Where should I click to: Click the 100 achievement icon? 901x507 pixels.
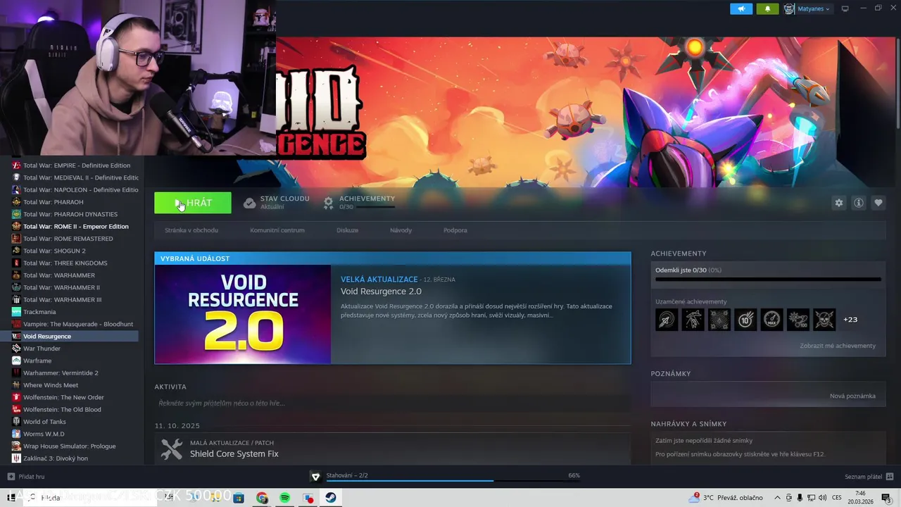click(798, 320)
